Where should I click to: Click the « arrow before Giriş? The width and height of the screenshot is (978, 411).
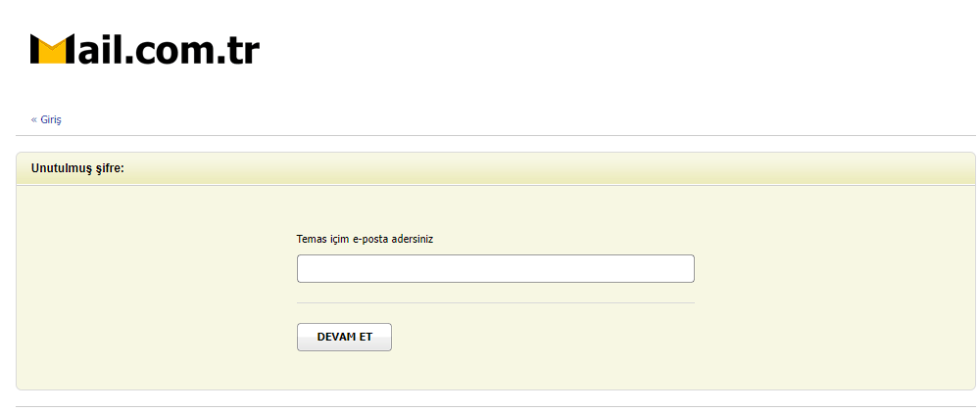[x=34, y=119]
